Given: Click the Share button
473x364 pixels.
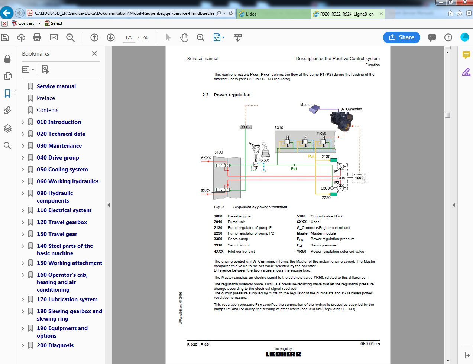Looking at the screenshot, I should 402,37.
